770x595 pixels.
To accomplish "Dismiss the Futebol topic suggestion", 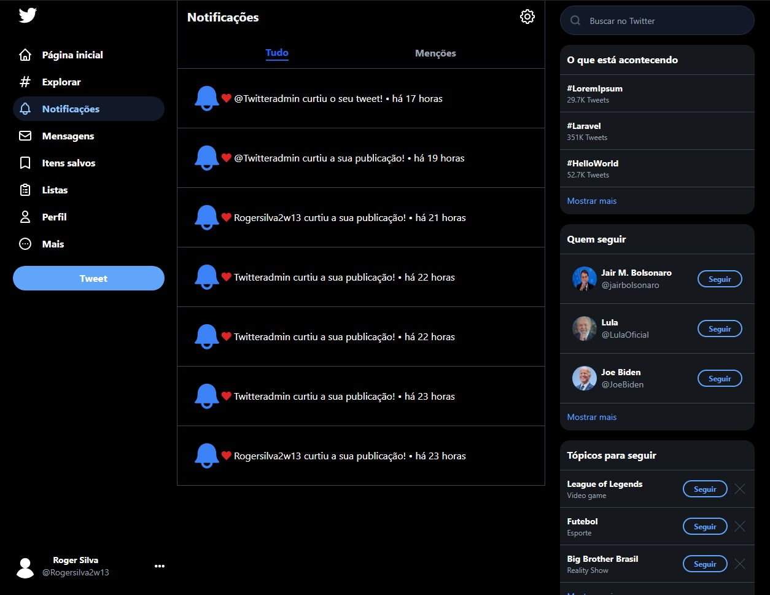I will click(739, 526).
